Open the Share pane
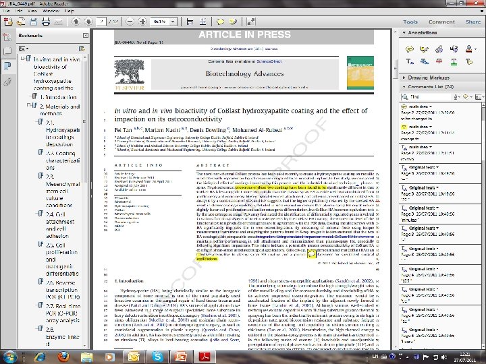This screenshot has width=486, height=364. [x=473, y=22]
